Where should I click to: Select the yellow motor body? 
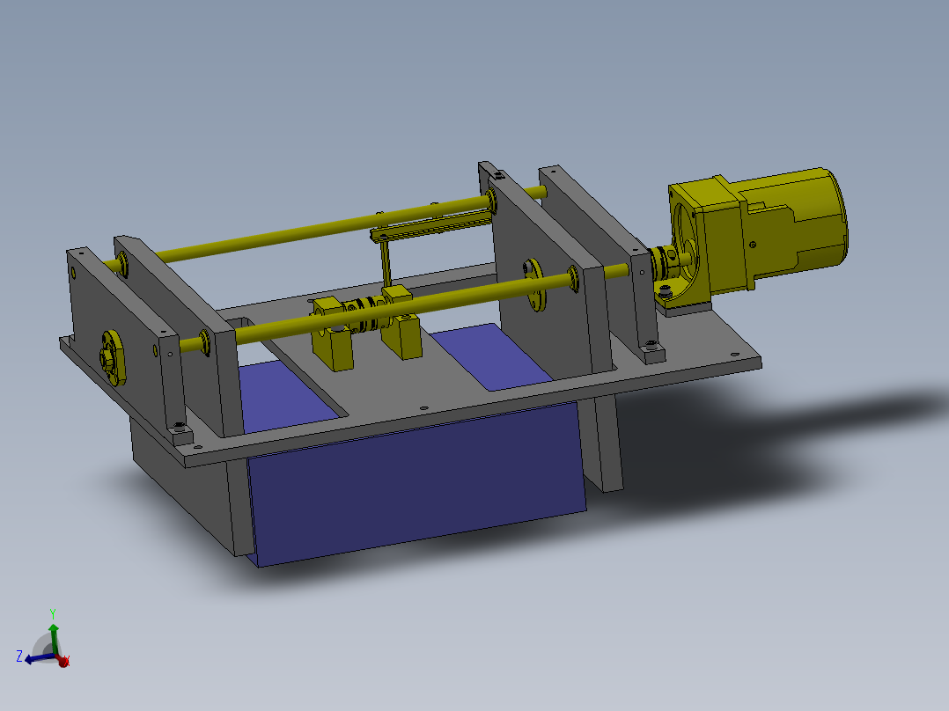coord(793,227)
